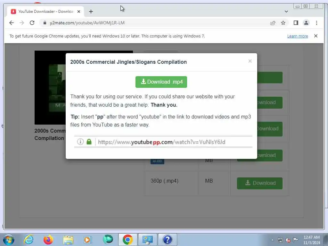Open the control panel taskbar item
The height and width of the screenshot is (246, 328).
click(x=147, y=240)
